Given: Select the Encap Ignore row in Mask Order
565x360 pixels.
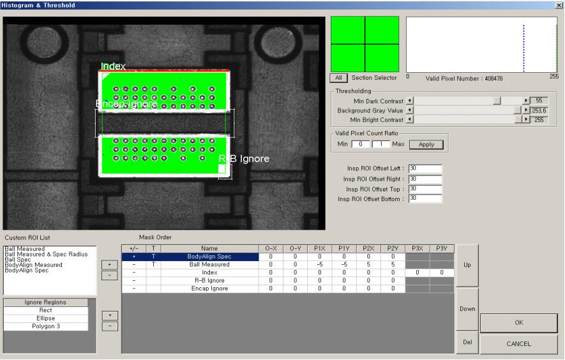Looking at the screenshot, I should point(209,289).
